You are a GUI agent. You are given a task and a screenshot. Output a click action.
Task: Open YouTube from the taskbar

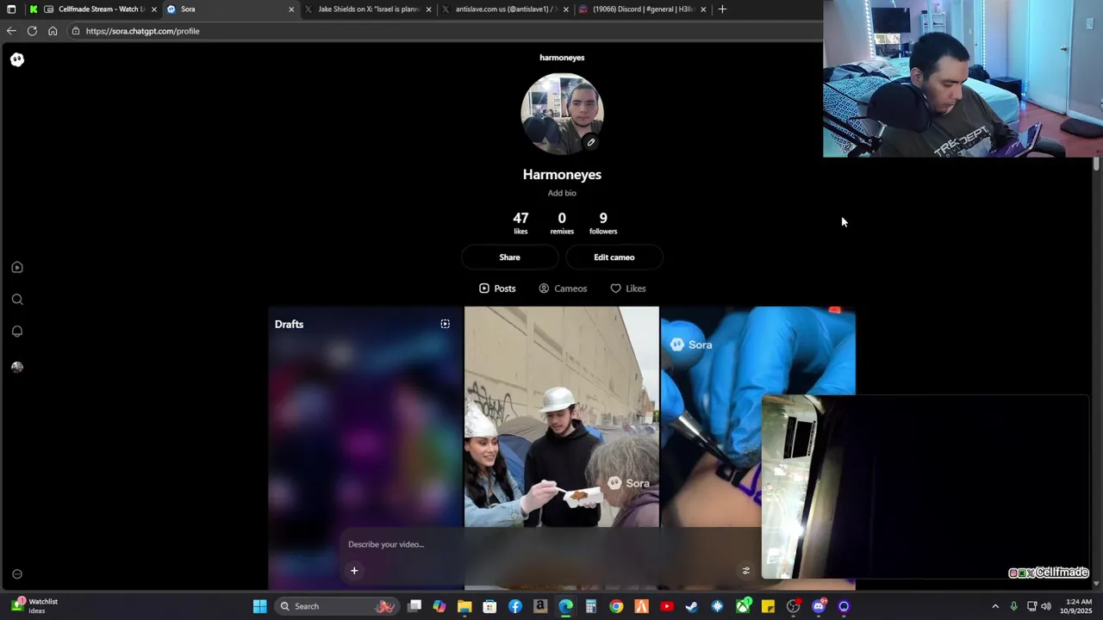coord(667,606)
